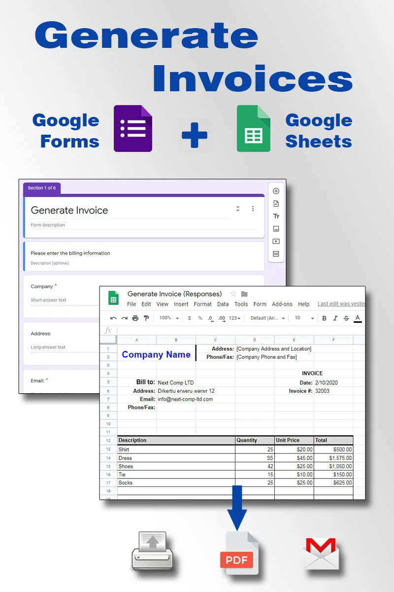Viewport: 394px width, 592px height.
Task: Click the Google Sheets logo beside the document title
Action: point(114,298)
